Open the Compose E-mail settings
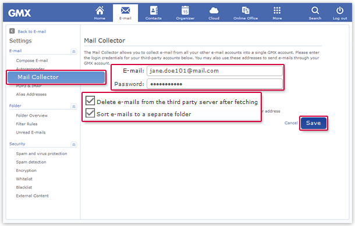This screenshot has height=226, width=355. (32, 60)
